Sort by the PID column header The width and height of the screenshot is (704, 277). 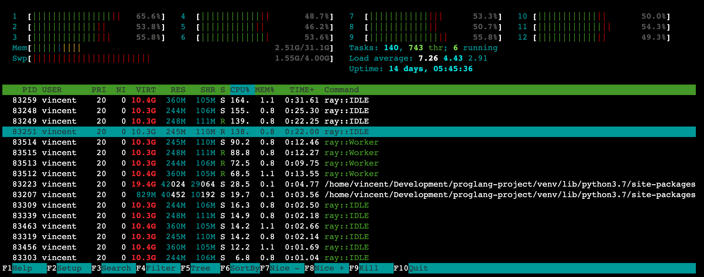coord(29,90)
